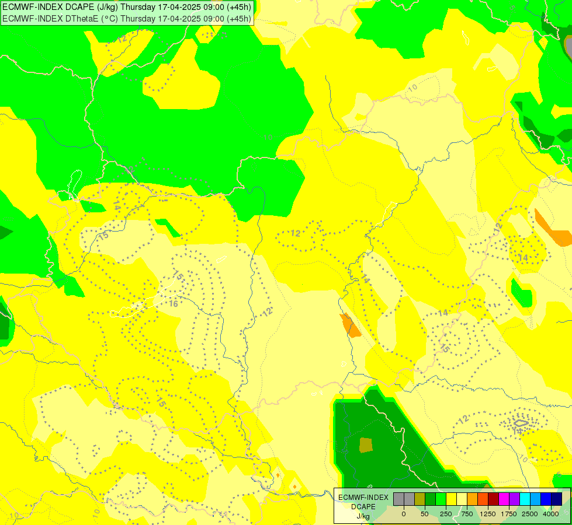Viewport: 572px width, 525px height.
Task: Pick the bright green legend swatch
Action: [x=441, y=499]
